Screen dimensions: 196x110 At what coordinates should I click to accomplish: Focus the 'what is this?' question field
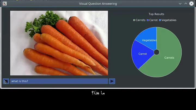(59, 81)
